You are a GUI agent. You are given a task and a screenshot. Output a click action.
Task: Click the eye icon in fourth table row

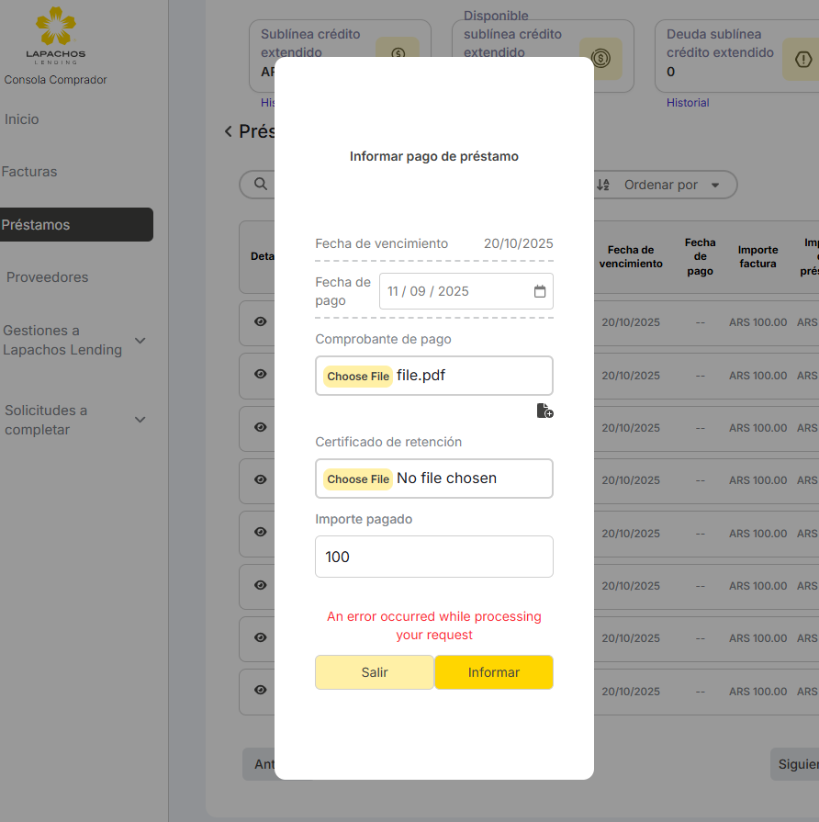click(x=261, y=479)
